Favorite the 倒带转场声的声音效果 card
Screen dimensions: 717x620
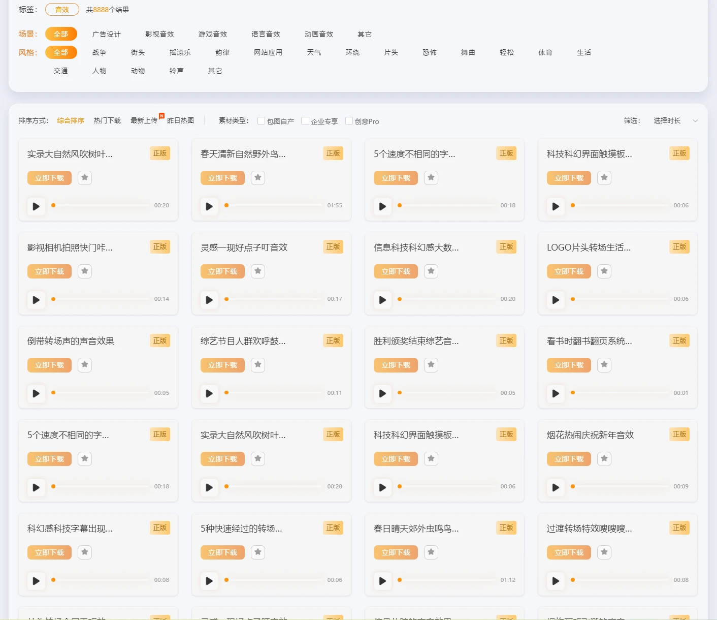point(85,365)
